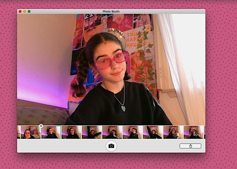Open the thumbnail just right of the selected one

72,132
